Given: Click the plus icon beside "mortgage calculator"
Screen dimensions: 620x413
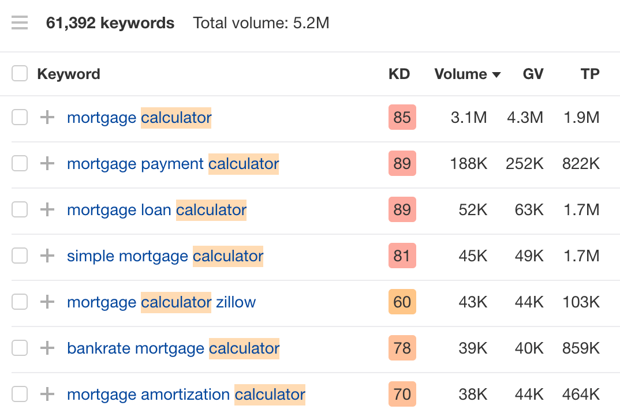Looking at the screenshot, I should [47, 117].
